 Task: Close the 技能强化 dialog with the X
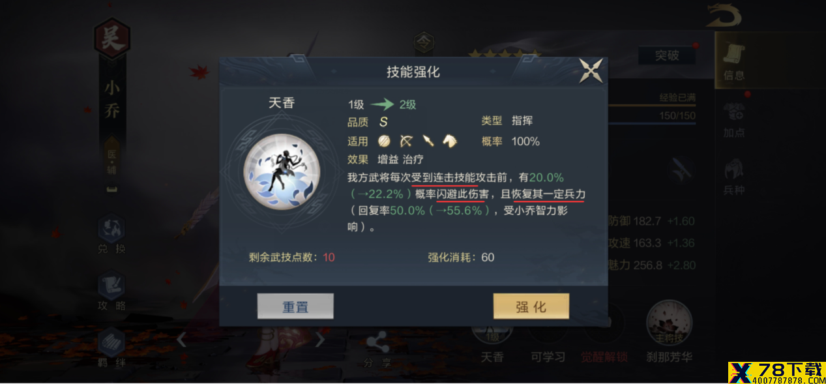(x=591, y=70)
